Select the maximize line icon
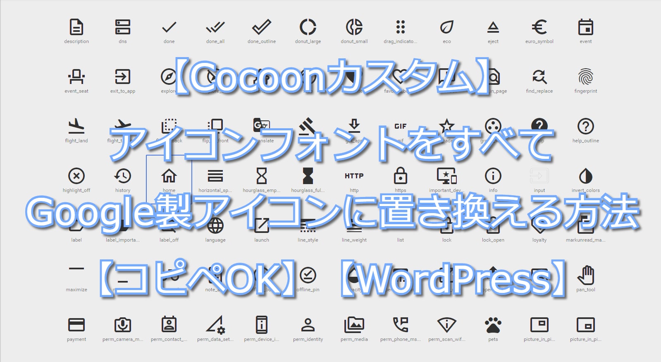 [76, 269]
